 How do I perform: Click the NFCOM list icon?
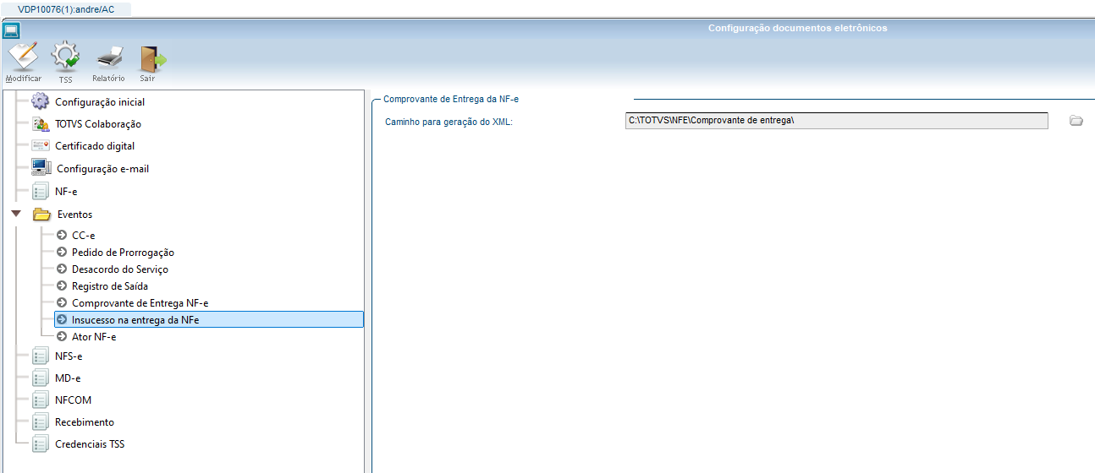click(40, 400)
